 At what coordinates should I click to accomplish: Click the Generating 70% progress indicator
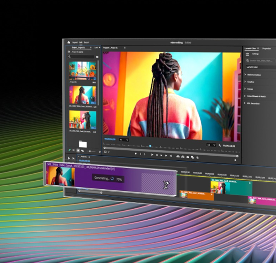tap(108, 179)
